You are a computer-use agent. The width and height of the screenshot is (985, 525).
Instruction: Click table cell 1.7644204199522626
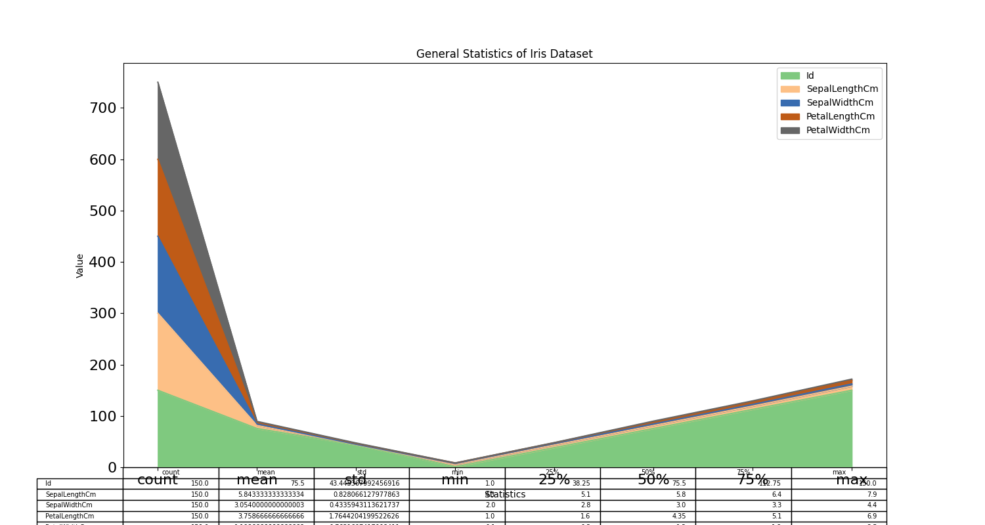(361, 516)
